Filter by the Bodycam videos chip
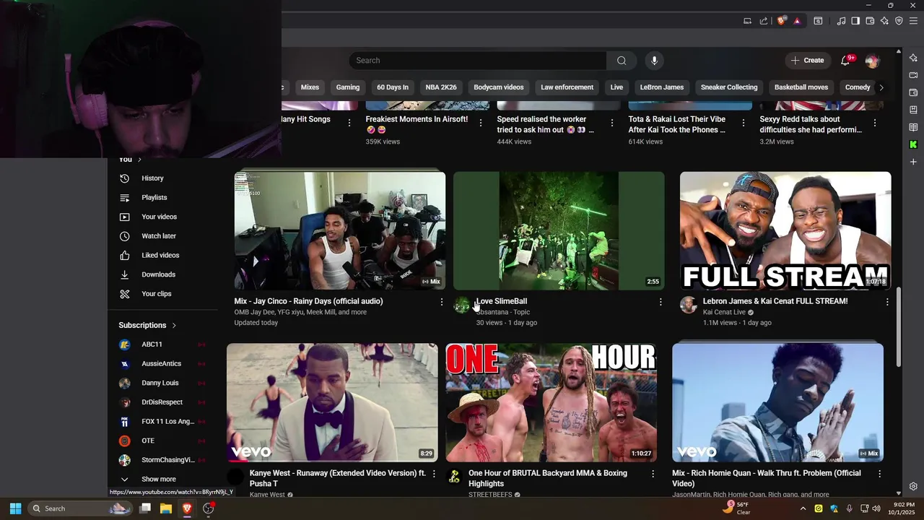 499,87
